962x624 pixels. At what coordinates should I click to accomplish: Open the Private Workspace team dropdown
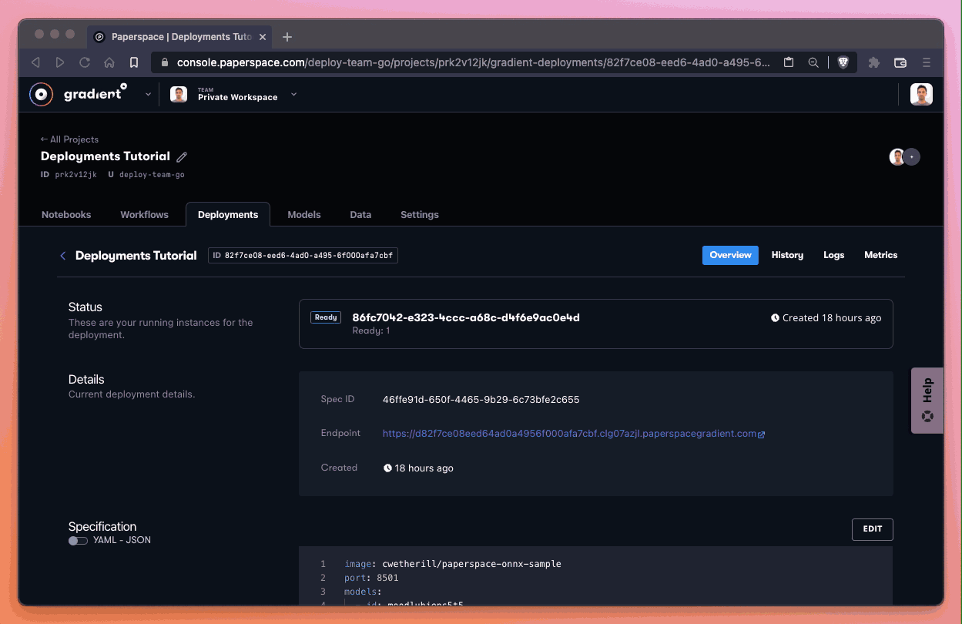tap(293, 95)
